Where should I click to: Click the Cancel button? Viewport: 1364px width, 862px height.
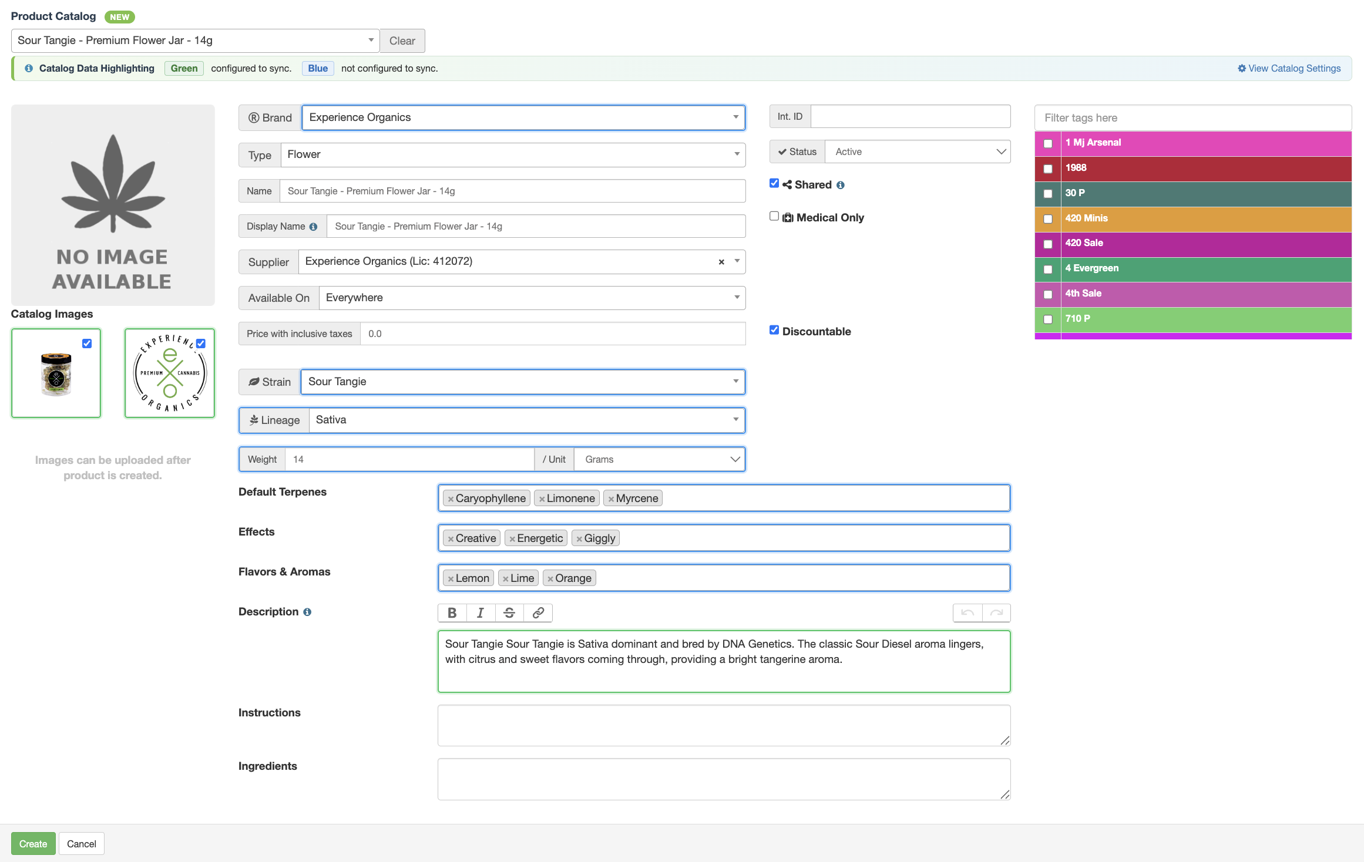(x=82, y=844)
